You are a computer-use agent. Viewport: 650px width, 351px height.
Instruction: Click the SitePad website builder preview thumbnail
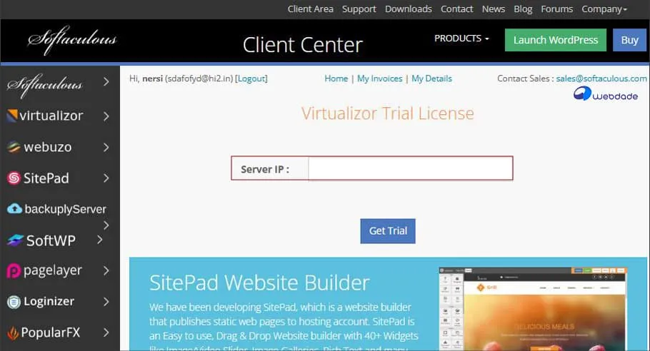532,307
